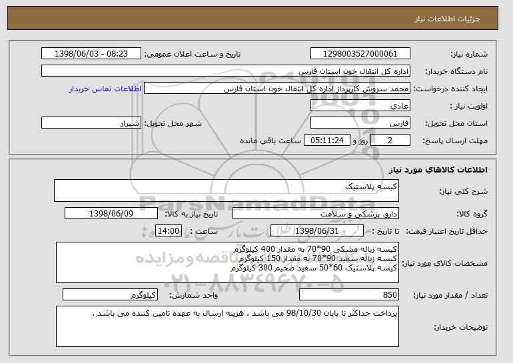Click the request creator field محمد سروش
This screenshot has width=513, height=363.
point(277,89)
